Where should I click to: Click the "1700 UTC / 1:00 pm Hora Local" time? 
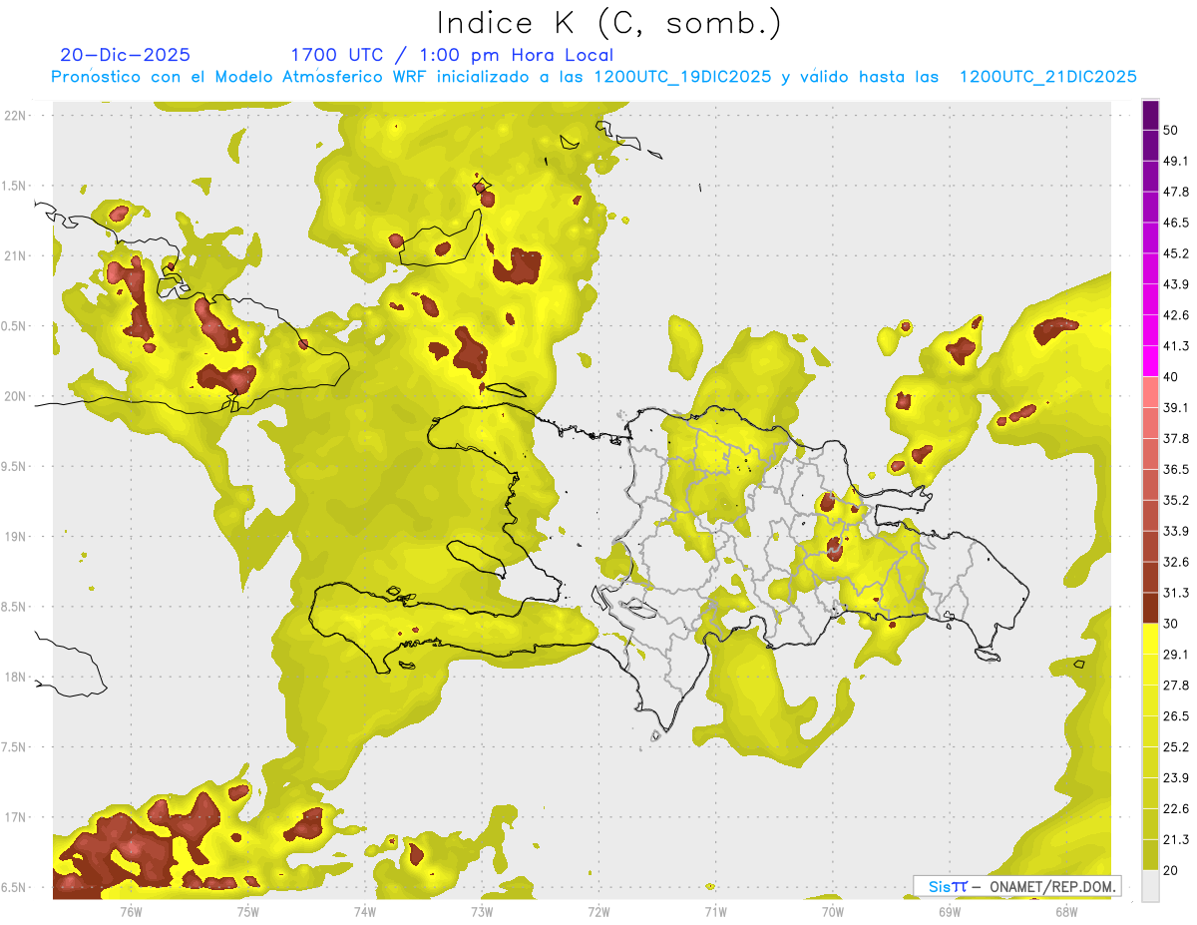coord(452,55)
